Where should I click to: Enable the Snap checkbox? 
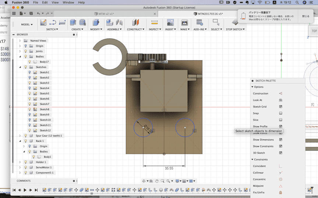tap(280, 113)
